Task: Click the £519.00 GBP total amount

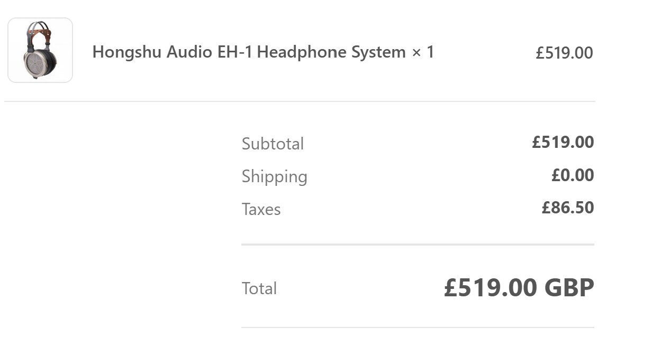Action: tap(519, 288)
